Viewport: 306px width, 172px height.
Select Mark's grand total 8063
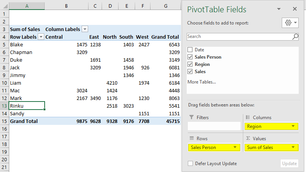(166, 98)
